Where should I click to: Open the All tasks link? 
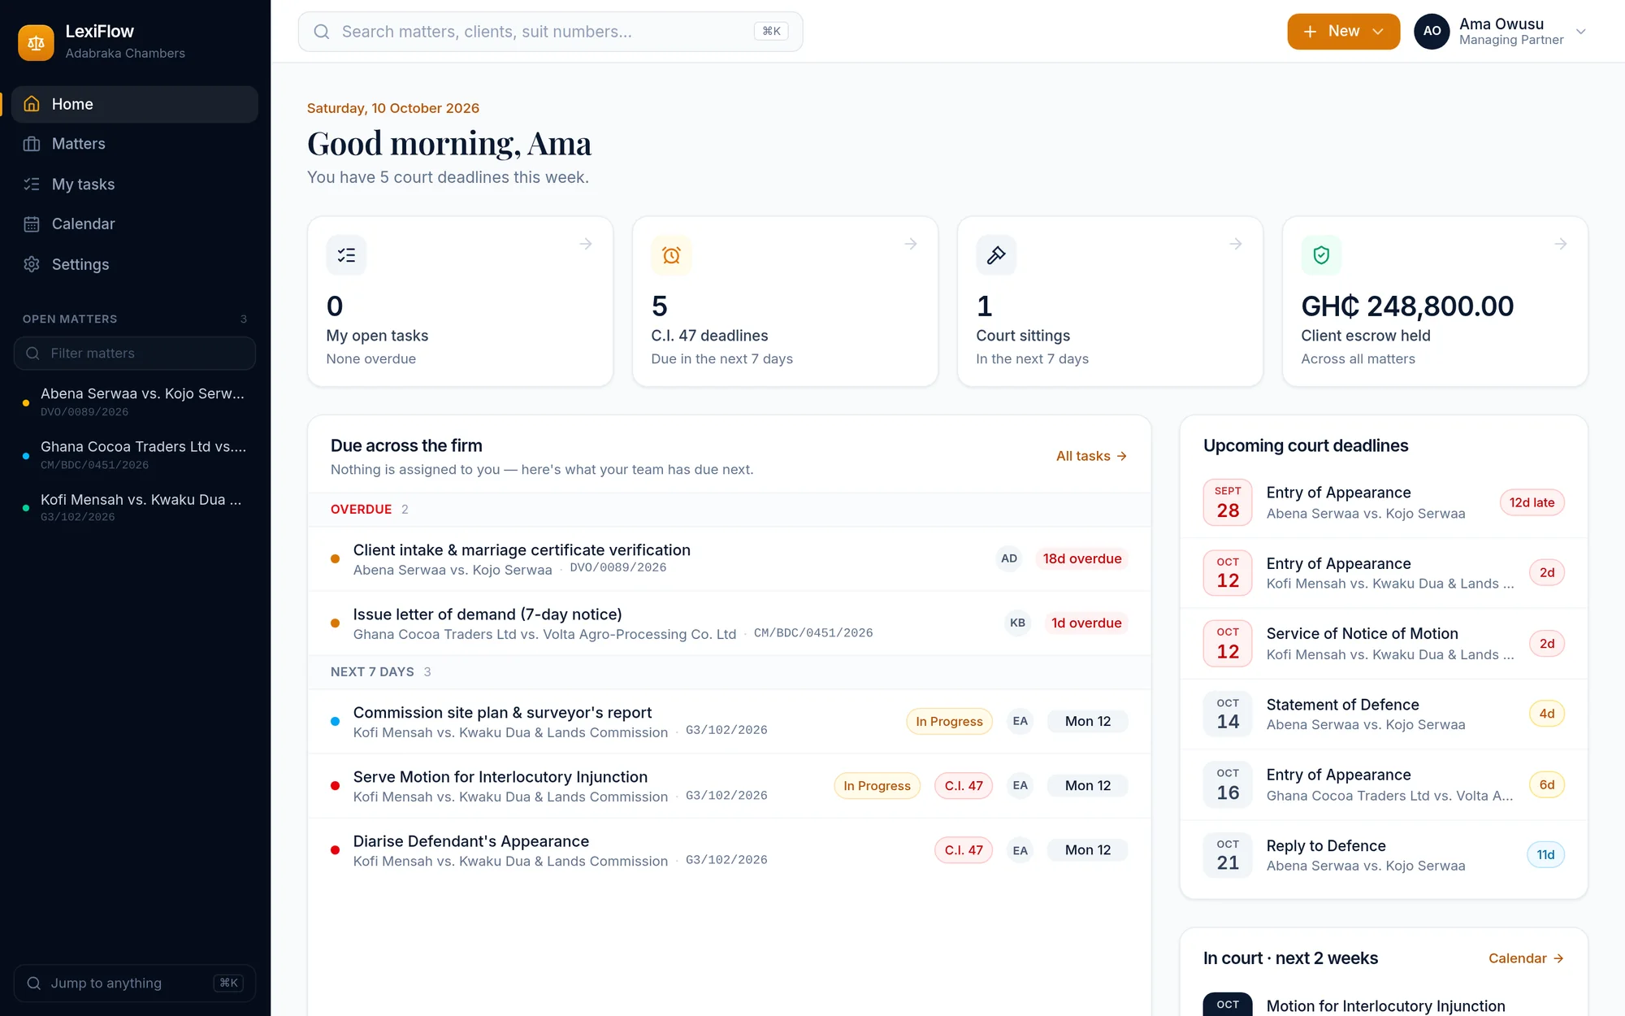1091,456
